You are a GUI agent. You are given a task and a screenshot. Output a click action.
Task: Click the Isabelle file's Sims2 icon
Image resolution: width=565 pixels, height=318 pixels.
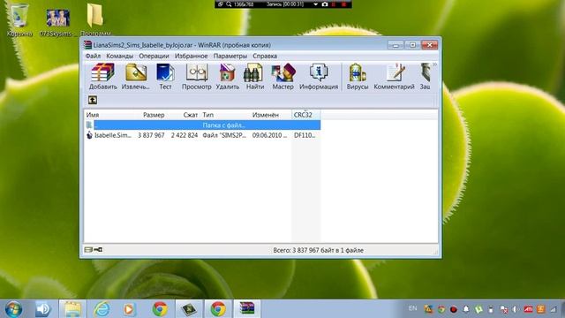tap(89, 135)
